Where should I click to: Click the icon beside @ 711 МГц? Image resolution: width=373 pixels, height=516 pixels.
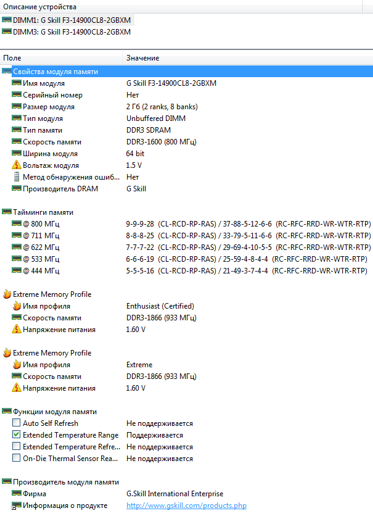coord(17,235)
